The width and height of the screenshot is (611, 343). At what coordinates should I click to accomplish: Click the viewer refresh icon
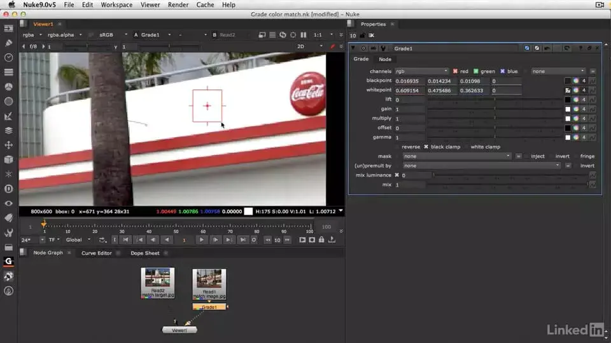[x=283, y=34]
